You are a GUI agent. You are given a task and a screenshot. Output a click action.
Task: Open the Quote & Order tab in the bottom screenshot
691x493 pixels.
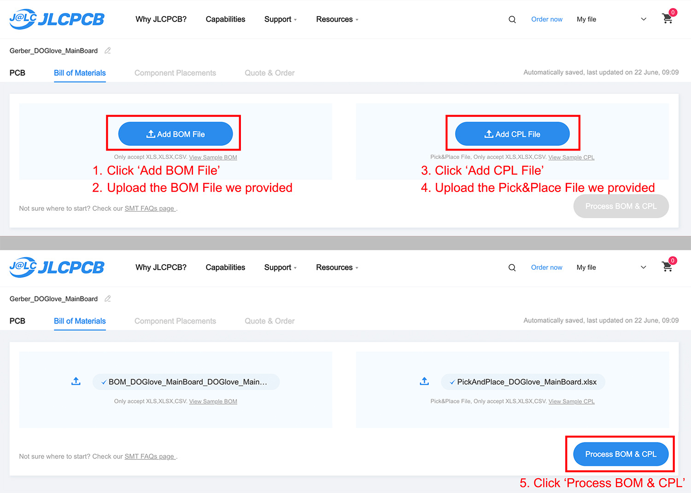point(269,321)
